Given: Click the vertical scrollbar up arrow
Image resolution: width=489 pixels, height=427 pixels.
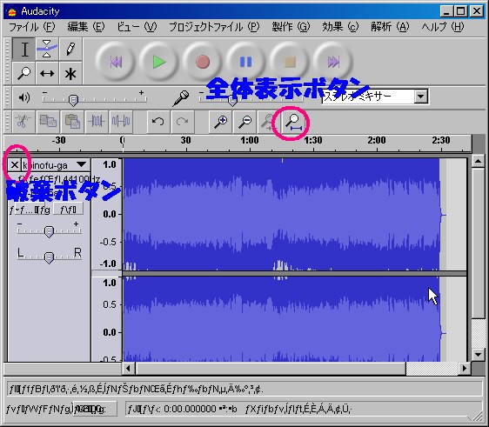Looking at the screenshot, I should click(478, 161).
